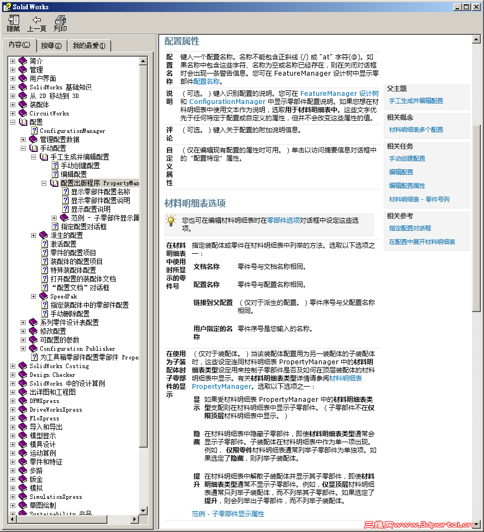The width and height of the screenshot is (484, 532).
Task: Open the 配置名称 link in the topic
Action: 207,82
